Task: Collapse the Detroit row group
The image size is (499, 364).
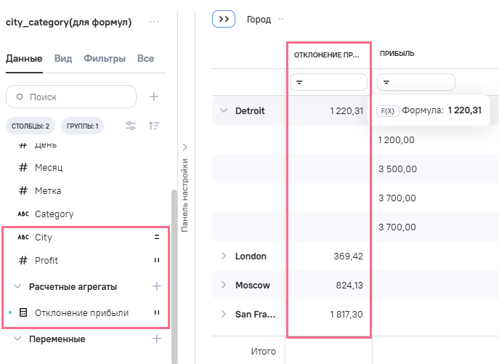Action: [x=224, y=111]
